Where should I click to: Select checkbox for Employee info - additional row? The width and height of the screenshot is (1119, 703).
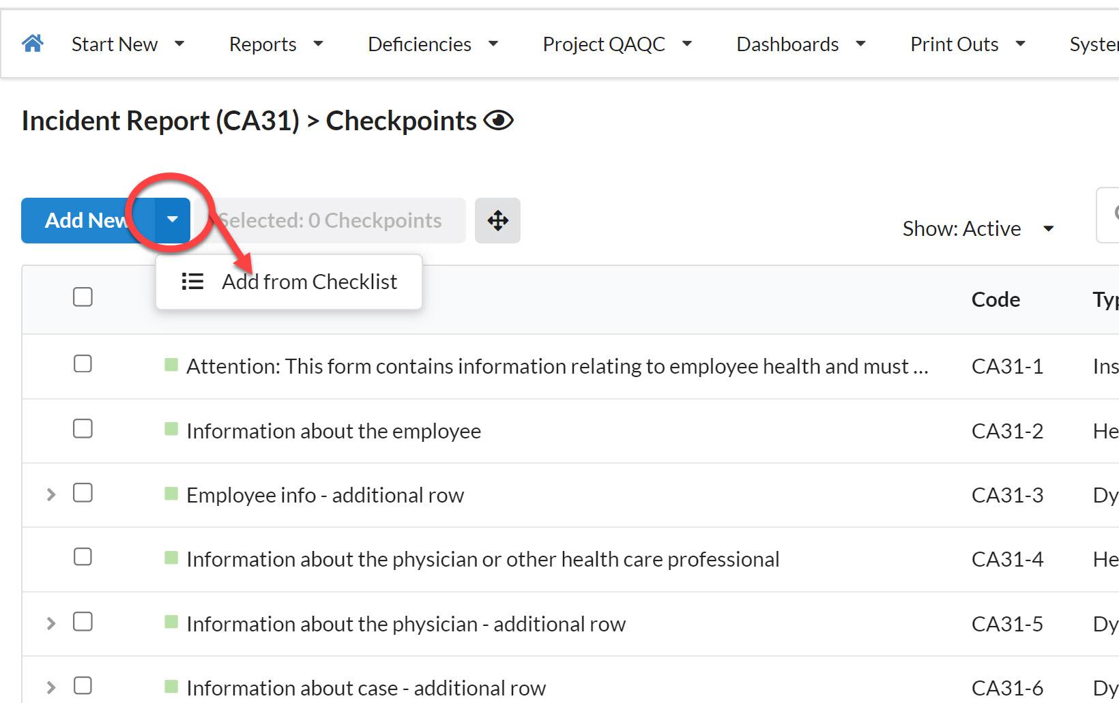tap(83, 492)
